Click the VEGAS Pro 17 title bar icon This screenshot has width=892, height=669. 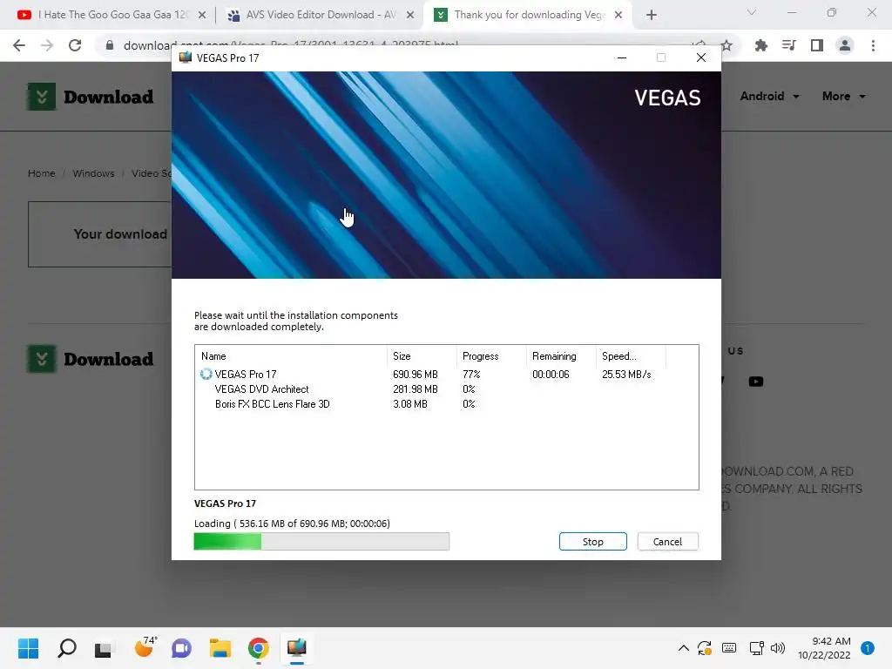(186, 57)
